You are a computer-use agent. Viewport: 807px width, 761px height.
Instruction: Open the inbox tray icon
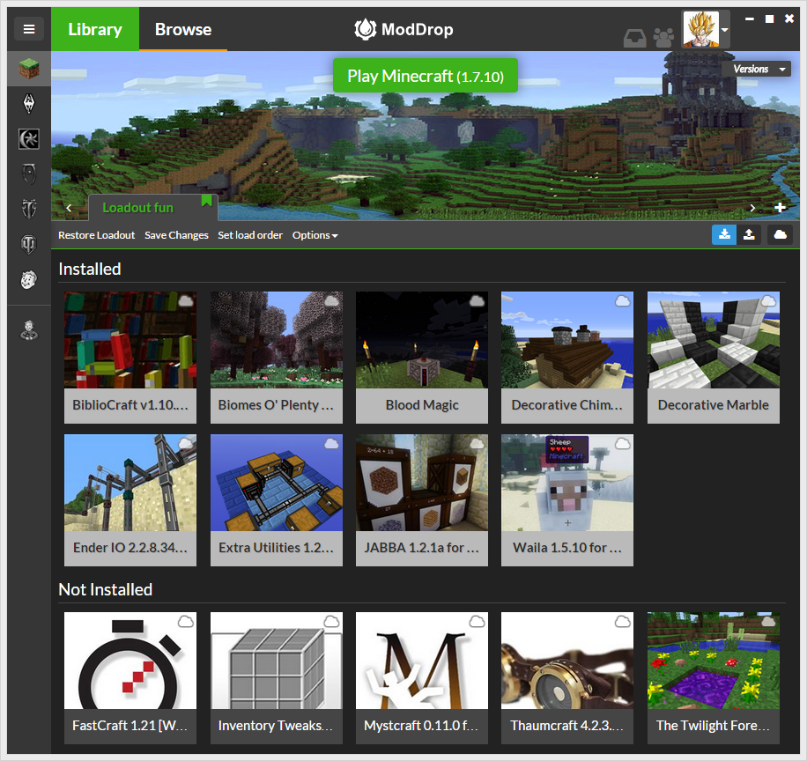click(x=634, y=38)
